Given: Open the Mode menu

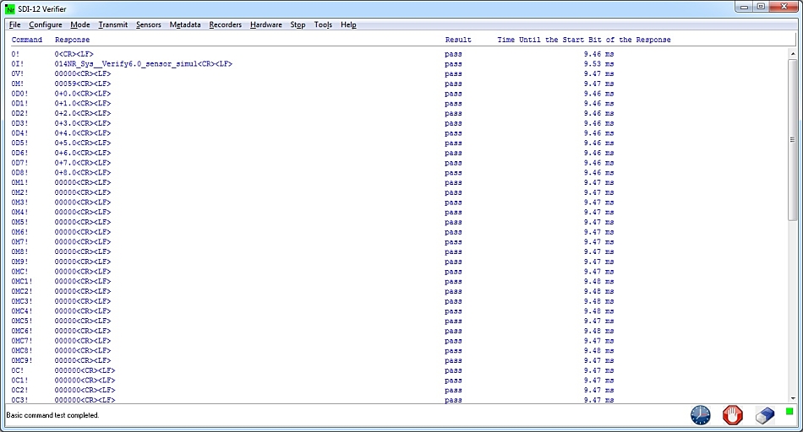Looking at the screenshot, I should coord(80,24).
